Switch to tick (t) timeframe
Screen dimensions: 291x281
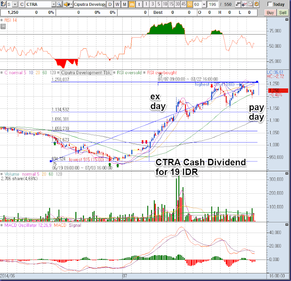pos(139,4)
